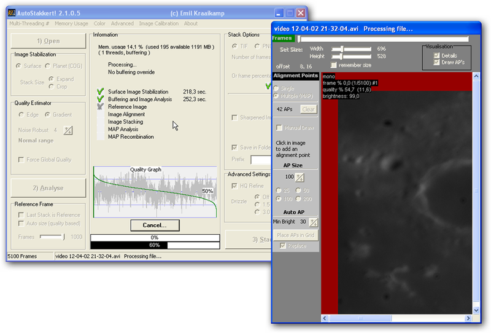The height and width of the screenshot is (333, 491).
Task: Cancel the processing with Cancel... button
Action: pos(155,225)
